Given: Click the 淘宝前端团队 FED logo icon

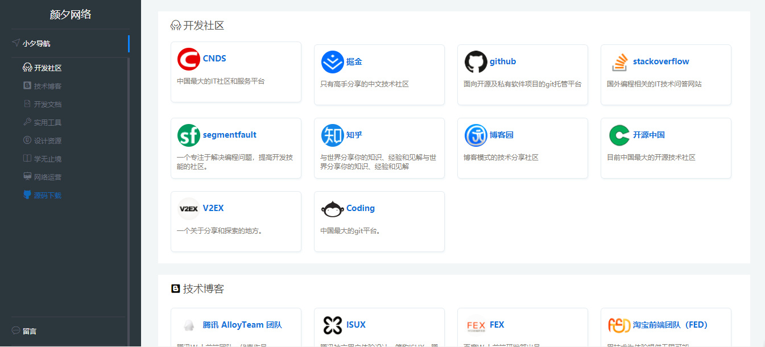Looking at the screenshot, I should (x=619, y=325).
